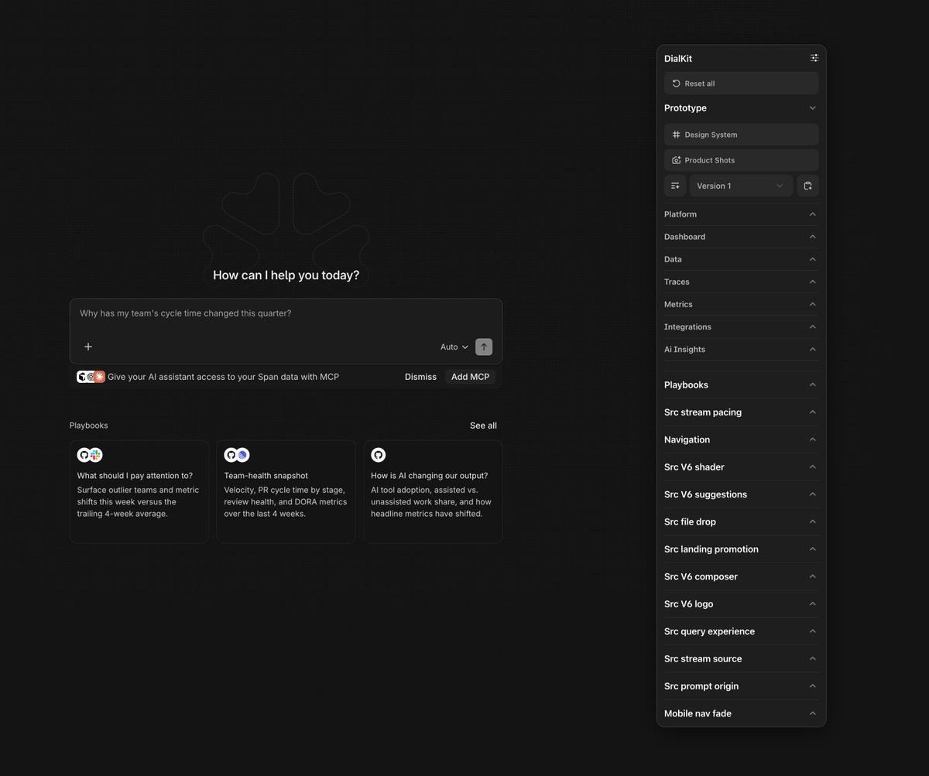The height and width of the screenshot is (776, 929).
Task: Expand Src V6 composer section
Action: point(741,576)
